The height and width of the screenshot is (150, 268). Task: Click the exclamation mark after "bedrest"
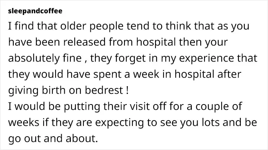click(127, 90)
